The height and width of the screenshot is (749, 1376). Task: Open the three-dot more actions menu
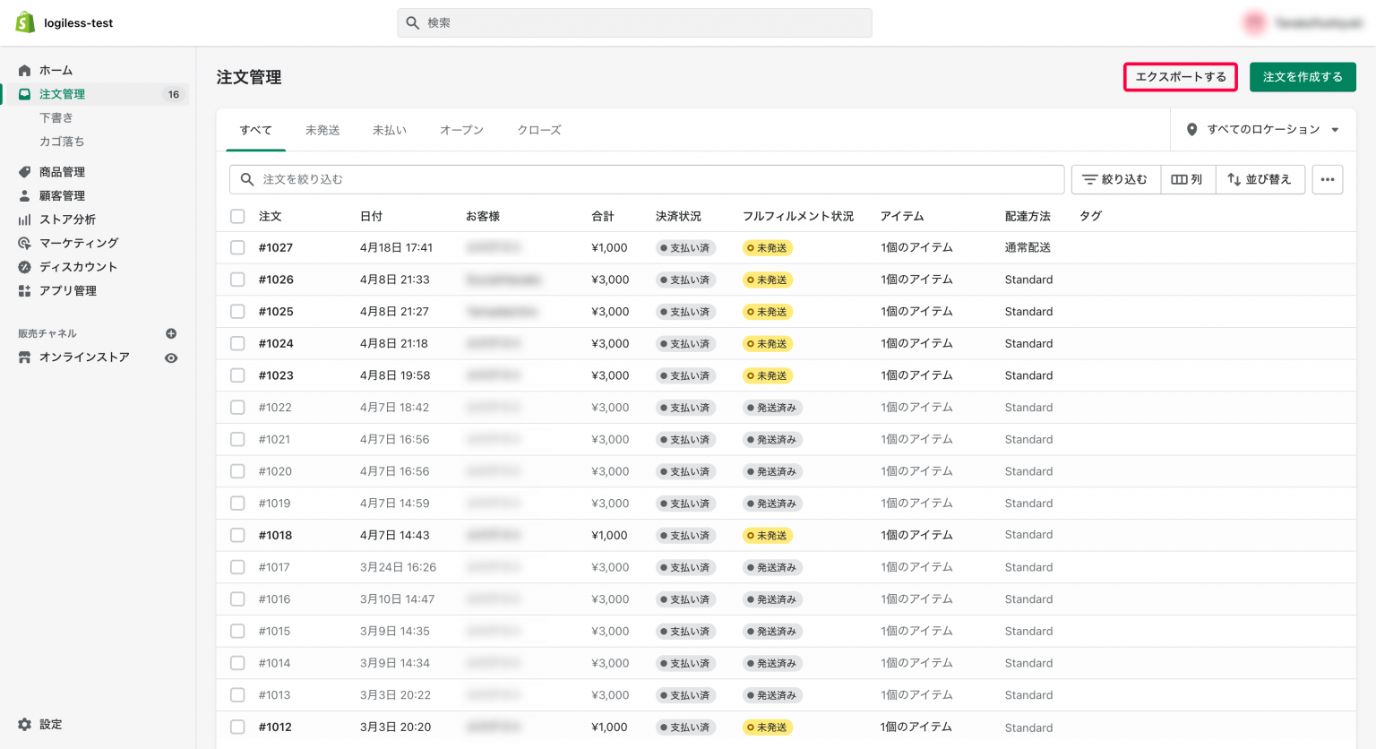[1328, 179]
